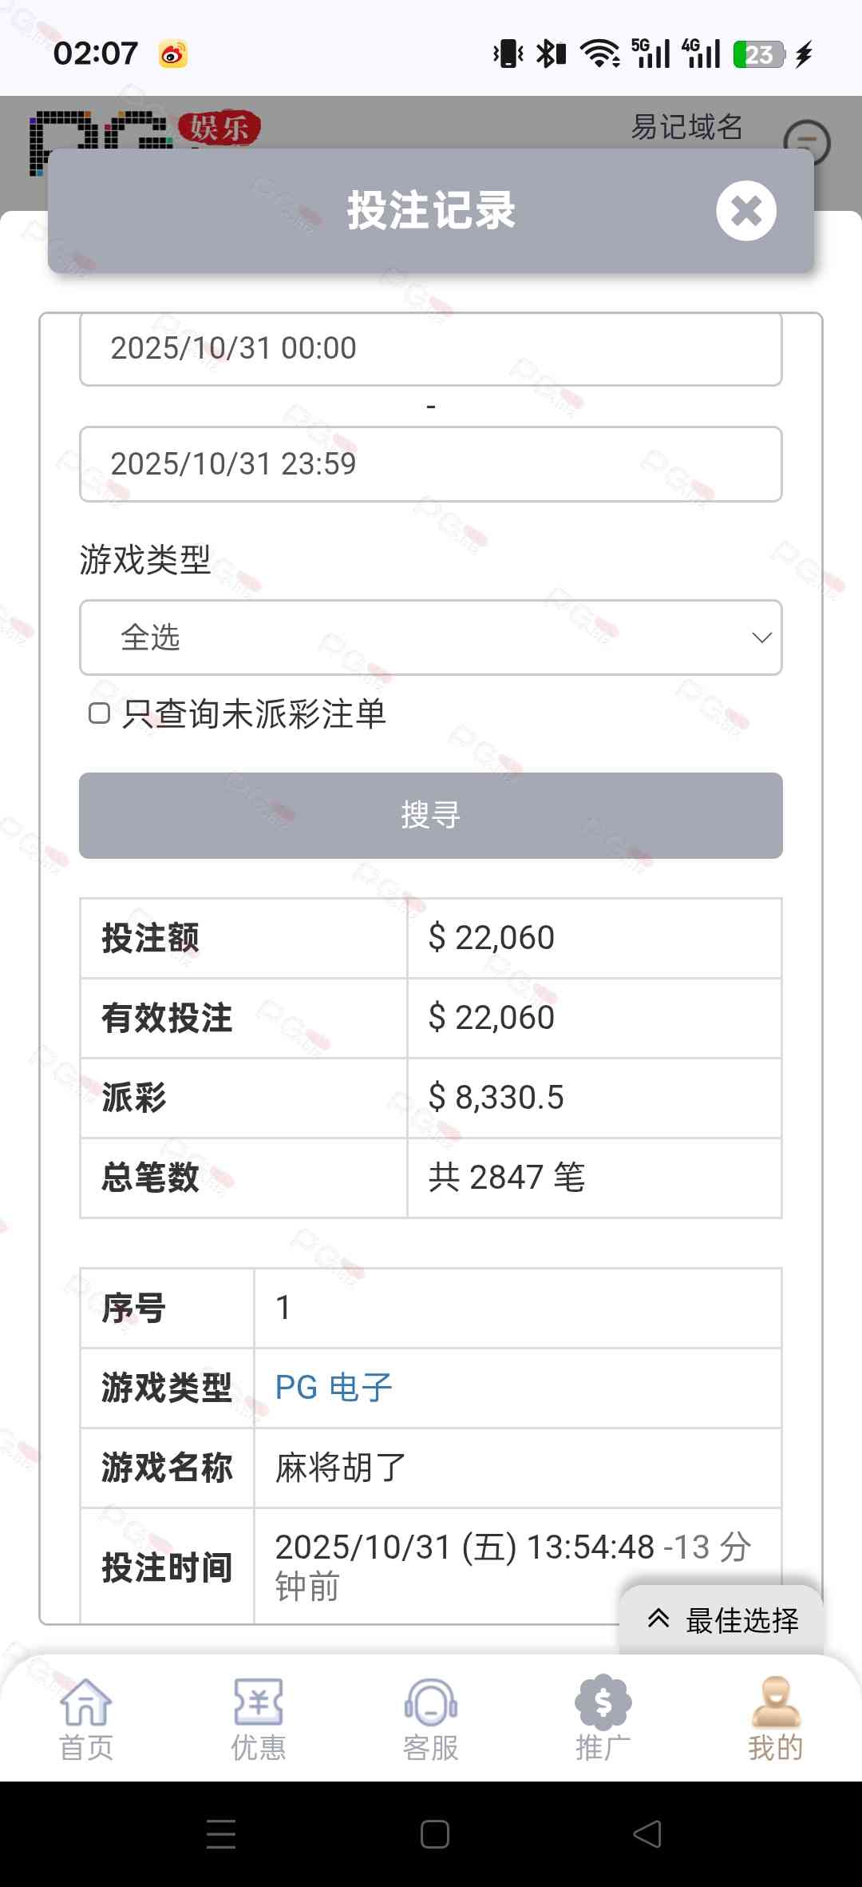
Task: Close the 投注记录 dialog
Action: point(745,211)
